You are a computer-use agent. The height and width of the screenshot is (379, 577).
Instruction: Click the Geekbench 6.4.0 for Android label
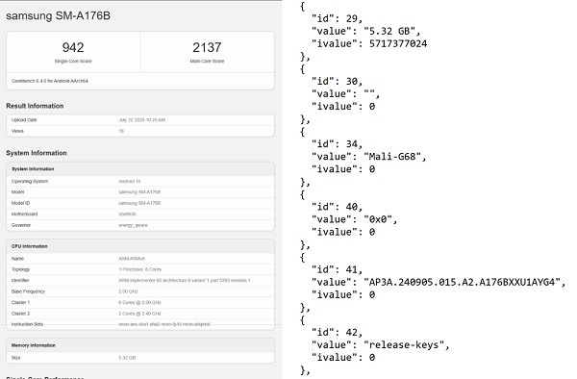[50, 81]
